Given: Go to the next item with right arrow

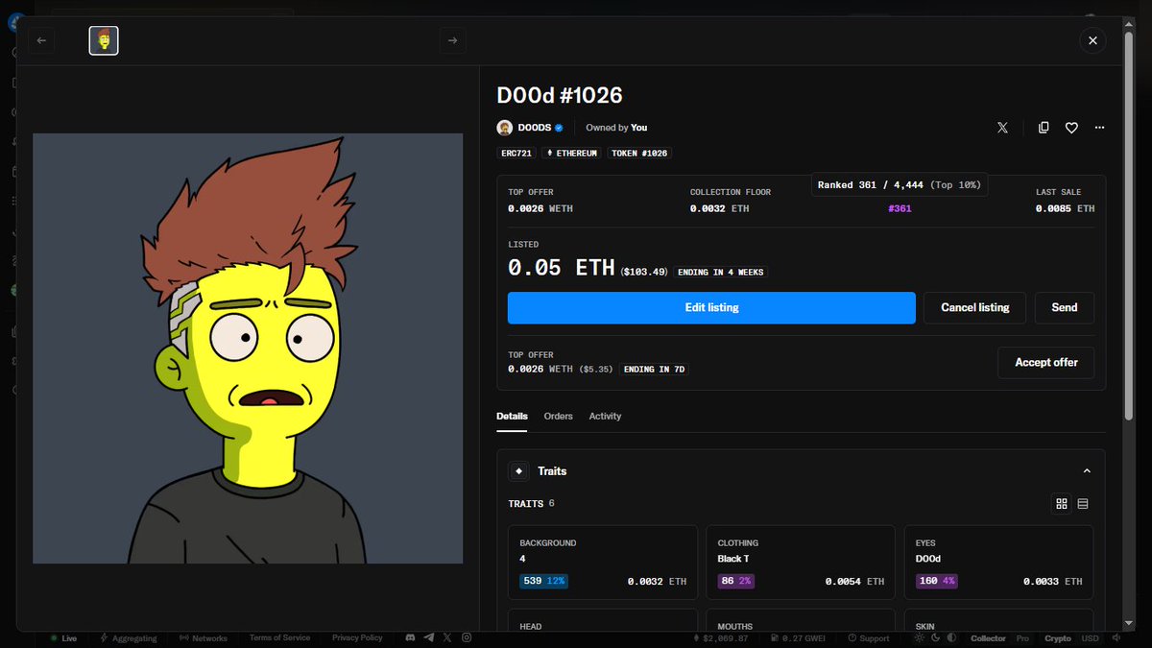Looking at the screenshot, I should (x=452, y=40).
